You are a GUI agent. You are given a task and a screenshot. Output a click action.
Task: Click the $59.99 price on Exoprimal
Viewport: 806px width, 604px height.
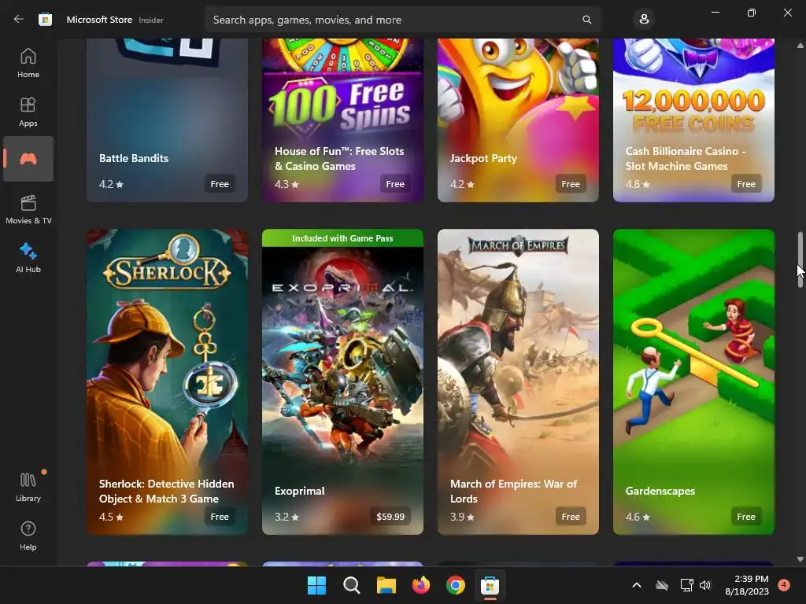point(390,517)
